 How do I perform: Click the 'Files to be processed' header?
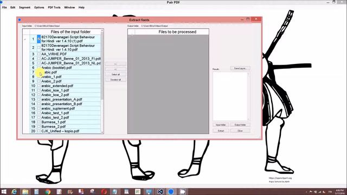pyautogui.click(x=177, y=32)
